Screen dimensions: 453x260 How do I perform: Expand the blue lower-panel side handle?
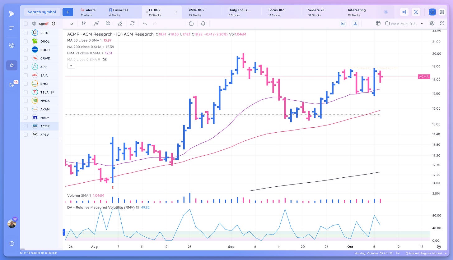pos(64,232)
